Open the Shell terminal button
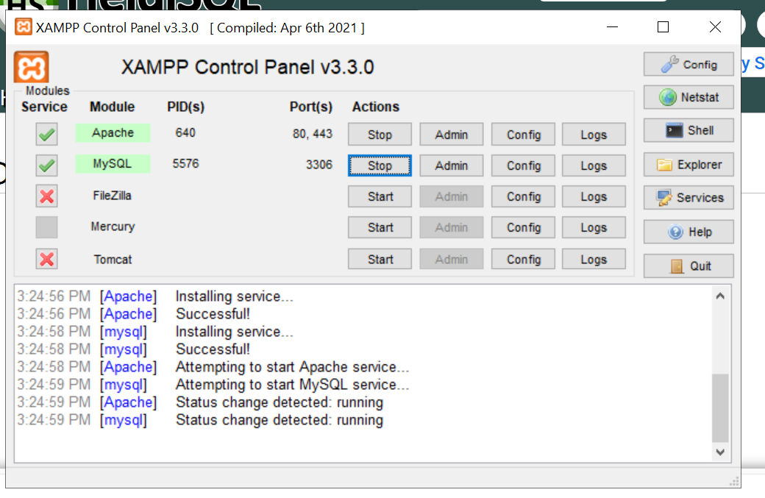Screen dimensions: 765x498 click(x=688, y=130)
